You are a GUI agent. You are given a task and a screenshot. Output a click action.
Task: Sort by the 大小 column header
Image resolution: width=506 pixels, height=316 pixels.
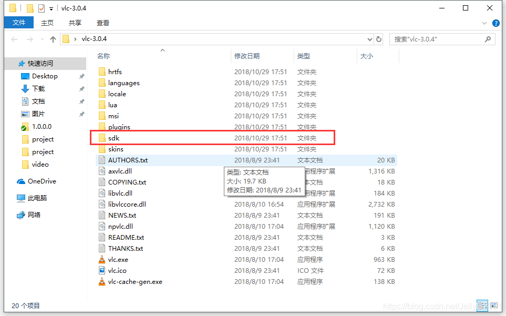[367, 56]
